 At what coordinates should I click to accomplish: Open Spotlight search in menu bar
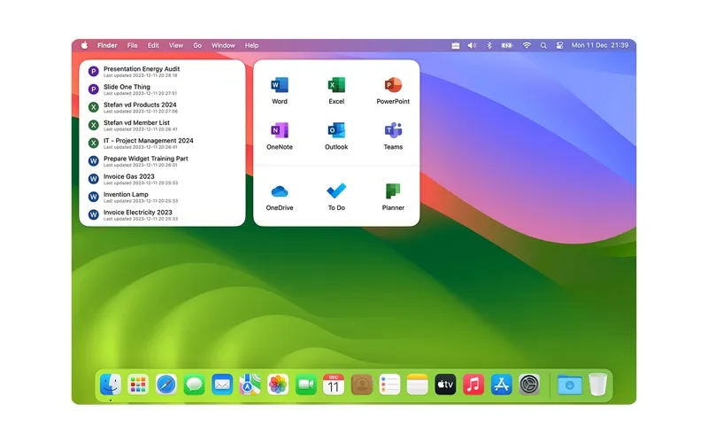coord(543,45)
